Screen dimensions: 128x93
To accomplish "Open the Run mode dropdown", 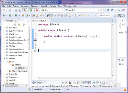I will [x=52, y=10].
